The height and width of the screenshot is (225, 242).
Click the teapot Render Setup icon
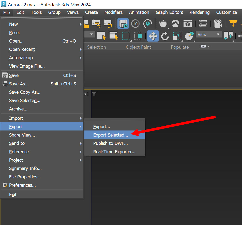click(x=163, y=24)
